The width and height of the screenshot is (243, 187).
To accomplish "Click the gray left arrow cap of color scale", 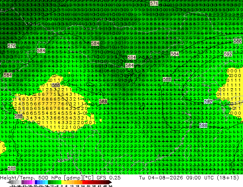I will [x=9, y=182].
